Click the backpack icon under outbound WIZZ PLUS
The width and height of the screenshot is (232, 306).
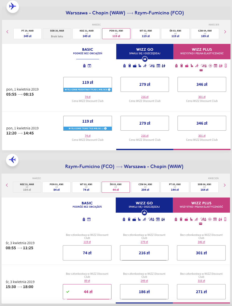pos(177,66)
